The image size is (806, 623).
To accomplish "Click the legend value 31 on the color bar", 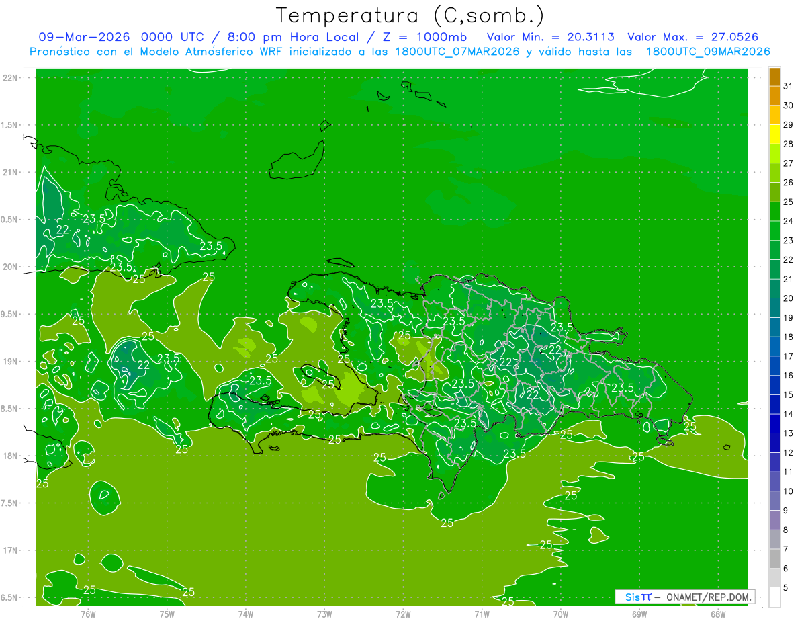I will tap(789, 86).
